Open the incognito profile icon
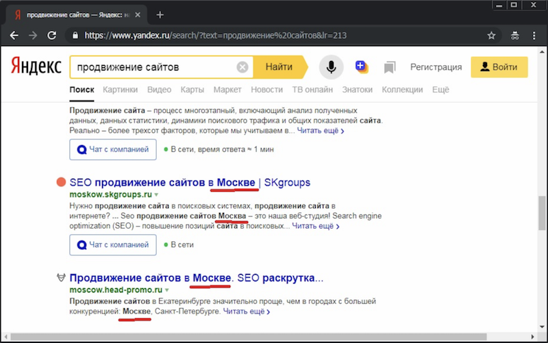 (x=515, y=36)
